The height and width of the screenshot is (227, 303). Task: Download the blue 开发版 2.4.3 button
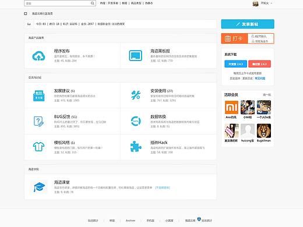tap(235, 64)
